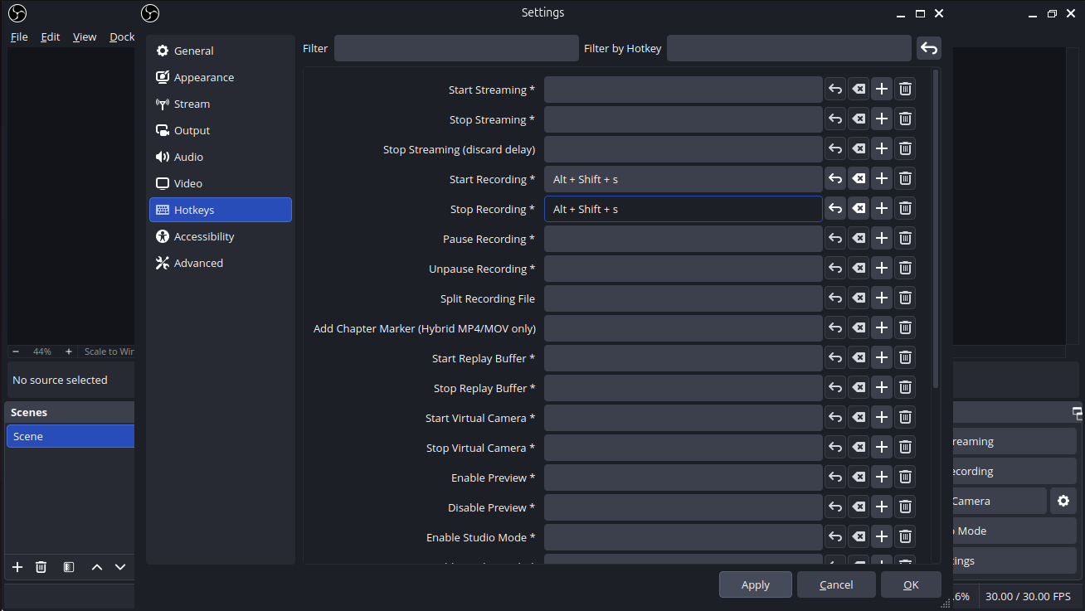
Task: Add another hotkey row for Stop Recording
Action: pos(882,209)
